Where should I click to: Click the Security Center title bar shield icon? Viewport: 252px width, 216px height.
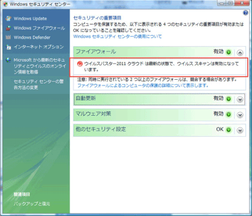tap(5, 4)
